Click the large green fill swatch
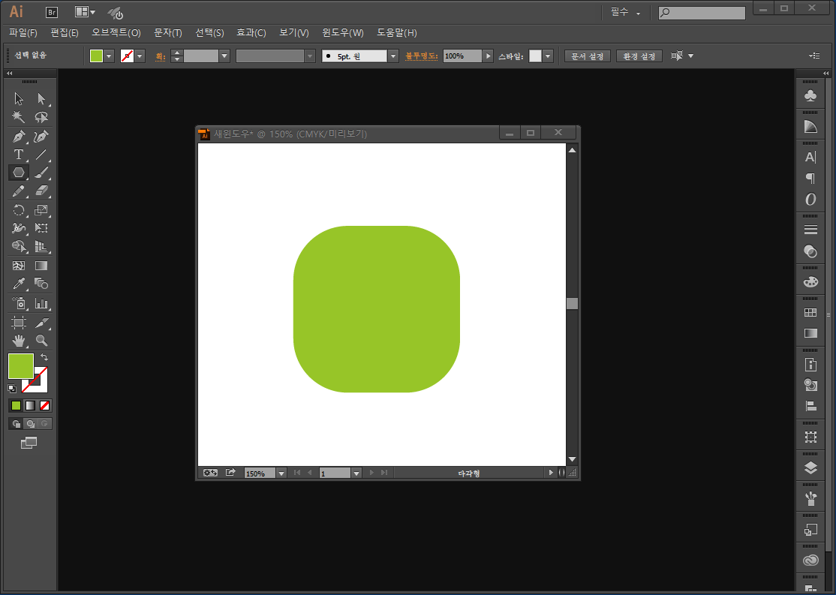 pyautogui.click(x=20, y=366)
